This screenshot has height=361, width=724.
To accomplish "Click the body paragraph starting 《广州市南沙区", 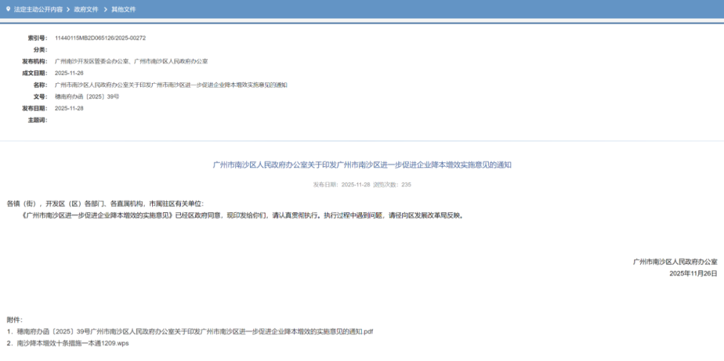I will click(241, 216).
